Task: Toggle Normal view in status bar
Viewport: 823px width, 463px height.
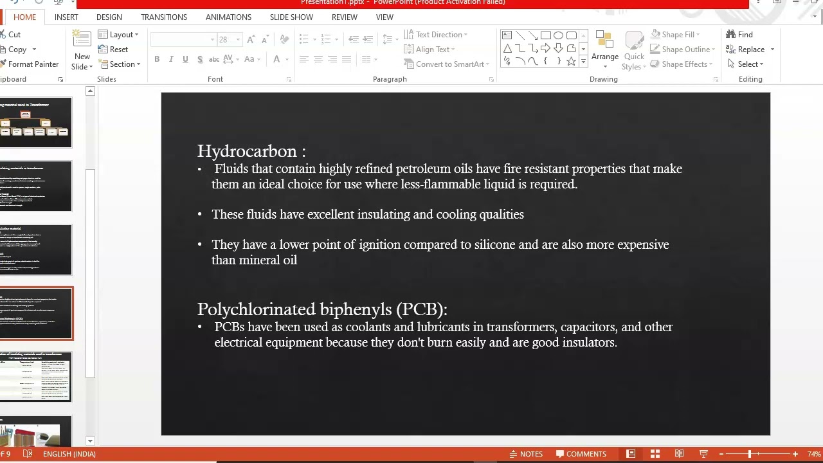Action: (x=631, y=454)
